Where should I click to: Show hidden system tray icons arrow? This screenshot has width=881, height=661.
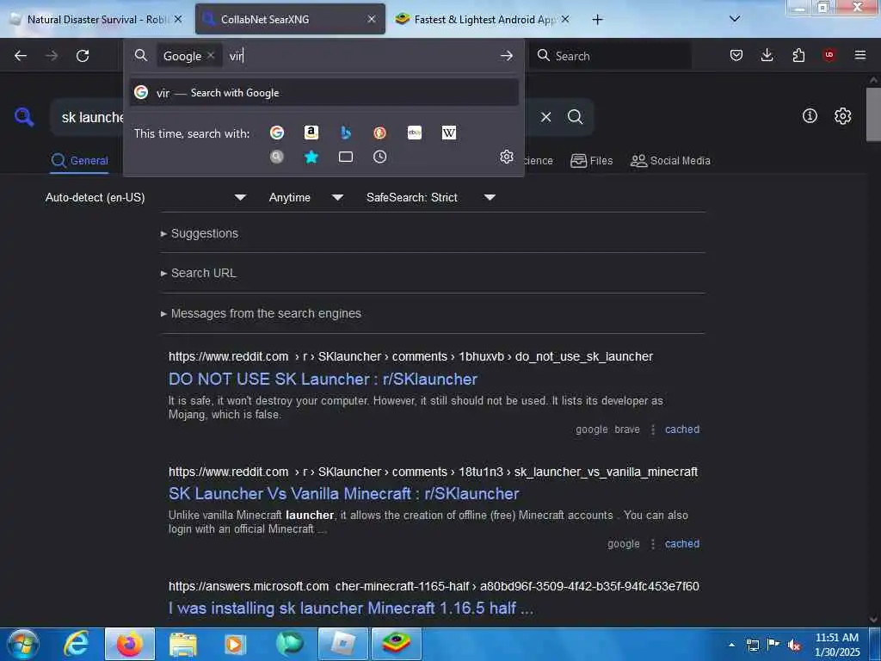click(x=731, y=645)
